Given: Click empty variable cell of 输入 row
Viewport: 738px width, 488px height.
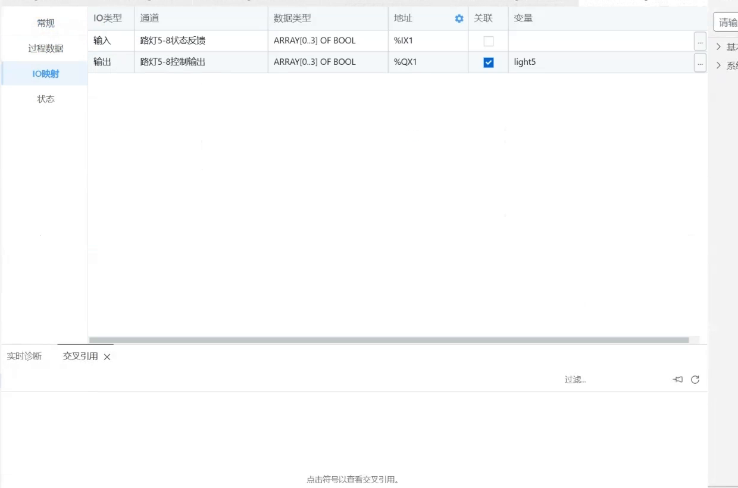Looking at the screenshot, I should click(x=601, y=41).
